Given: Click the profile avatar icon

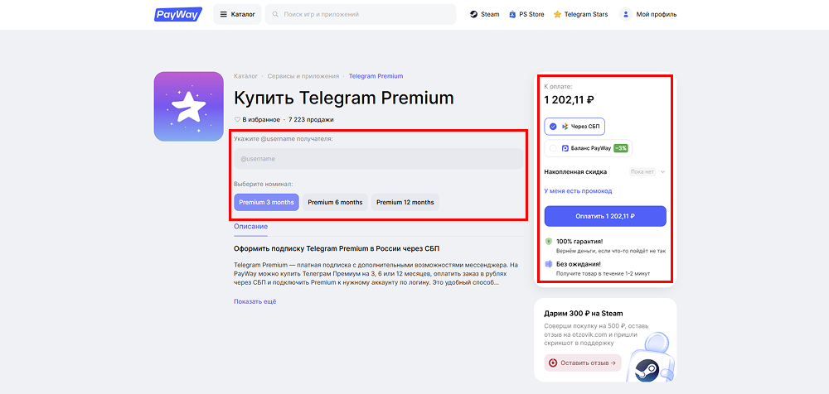Looking at the screenshot, I should click(x=626, y=14).
